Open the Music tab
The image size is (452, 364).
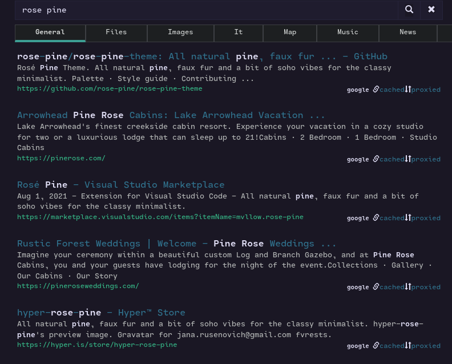point(348,33)
